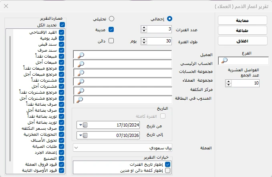Image resolution: width=272 pixels, height=177 pixels.
Task: Click scrollbar in مصادر التقرير list
Action: [x=10, y=99]
